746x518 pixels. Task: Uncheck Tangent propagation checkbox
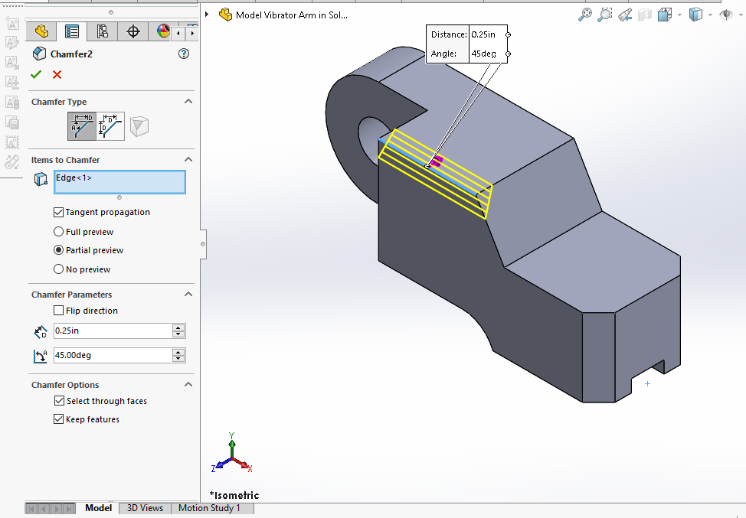coord(59,212)
